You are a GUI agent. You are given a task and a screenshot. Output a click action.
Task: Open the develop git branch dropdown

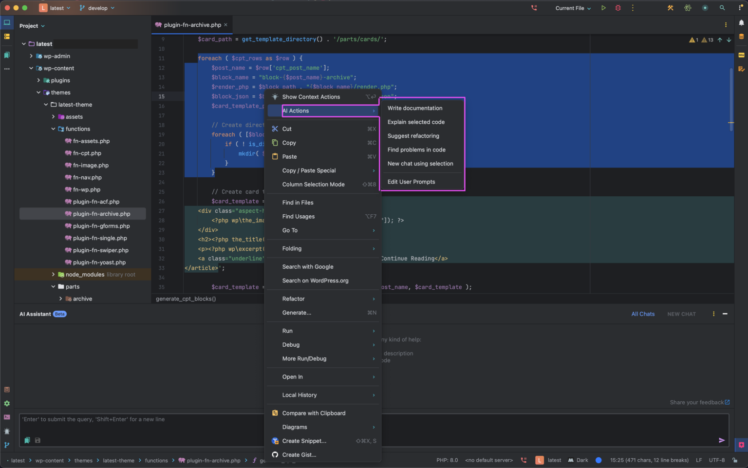click(x=97, y=8)
